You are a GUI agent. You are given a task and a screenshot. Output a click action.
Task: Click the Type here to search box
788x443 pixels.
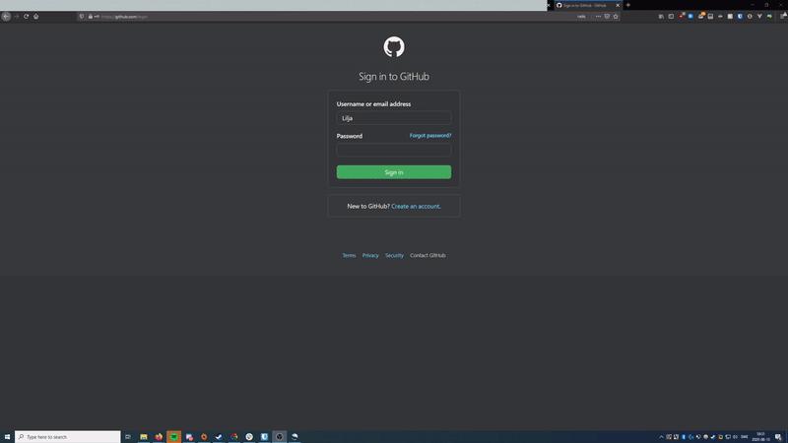tap(68, 437)
